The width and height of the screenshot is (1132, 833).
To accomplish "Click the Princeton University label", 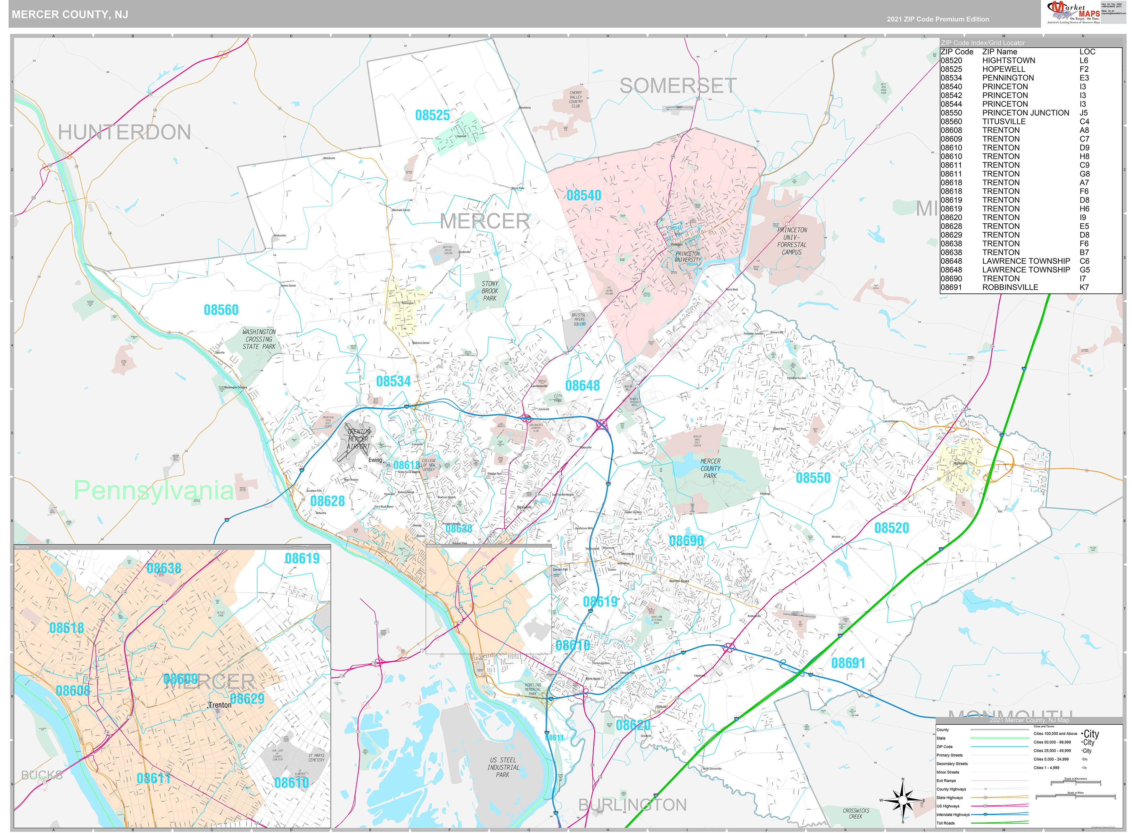I will pyautogui.click(x=687, y=257).
